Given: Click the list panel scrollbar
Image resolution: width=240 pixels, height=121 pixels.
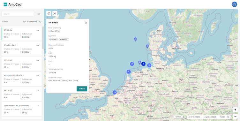Looking at the screenshot, I should click(43, 38).
